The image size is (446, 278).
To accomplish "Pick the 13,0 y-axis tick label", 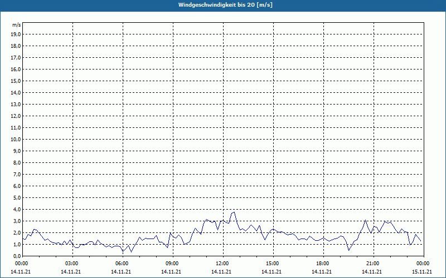I will [x=16, y=105].
